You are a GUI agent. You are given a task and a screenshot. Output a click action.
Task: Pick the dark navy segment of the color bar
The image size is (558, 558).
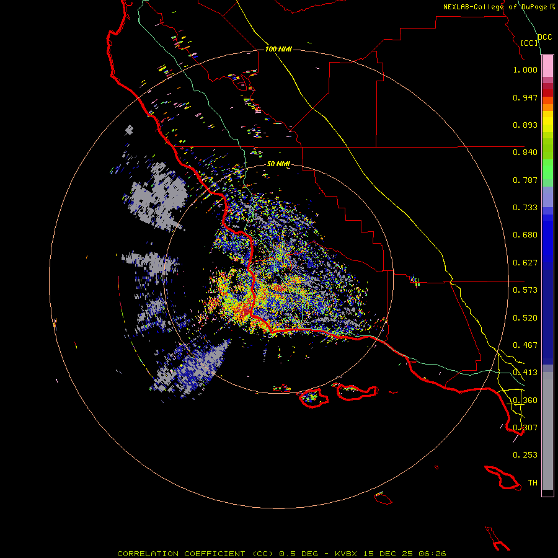point(547,314)
